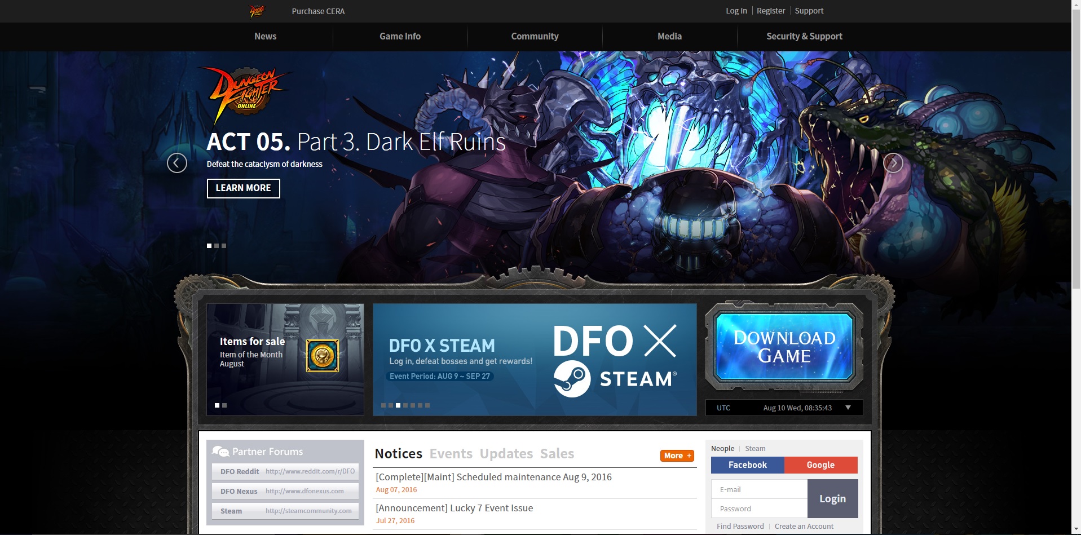Open the Items for sale banner

point(285,360)
